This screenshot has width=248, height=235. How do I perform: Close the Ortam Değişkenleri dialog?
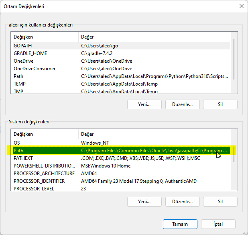point(241,6)
